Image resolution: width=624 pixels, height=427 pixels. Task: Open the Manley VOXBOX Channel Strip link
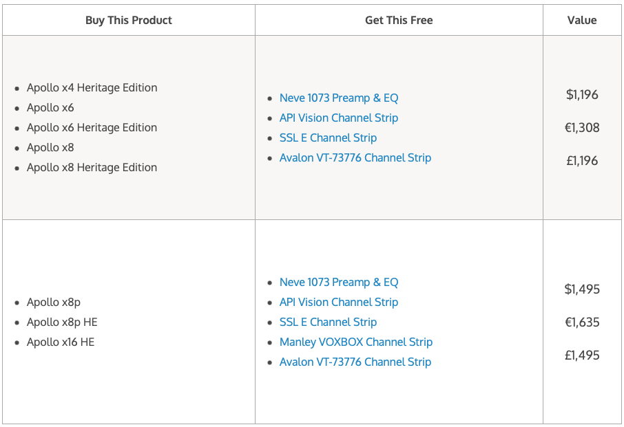(x=356, y=342)
